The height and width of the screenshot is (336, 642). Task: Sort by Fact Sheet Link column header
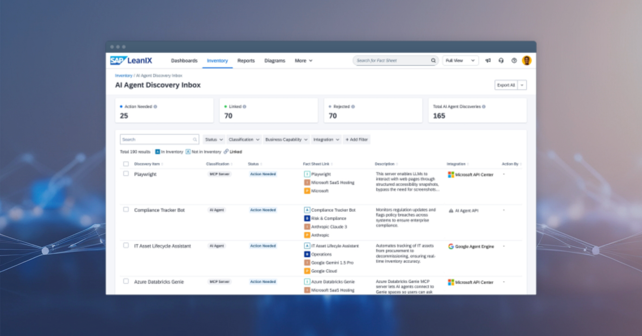(318, 164)
